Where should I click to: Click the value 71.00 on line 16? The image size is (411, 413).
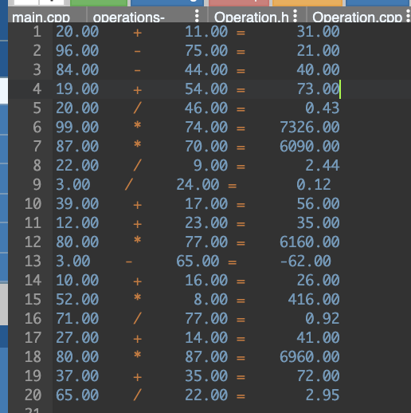tap(77, 319)
